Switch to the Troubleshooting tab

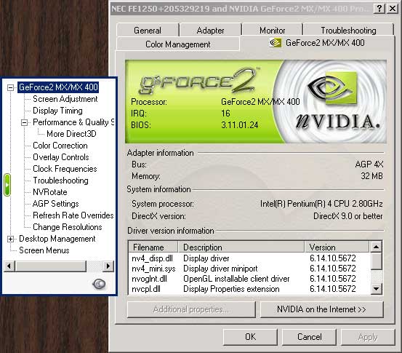pos(348,31)
